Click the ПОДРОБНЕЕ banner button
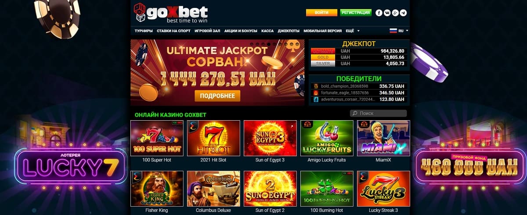This screenshot has height=215, width=527. (x=217, y=96)
